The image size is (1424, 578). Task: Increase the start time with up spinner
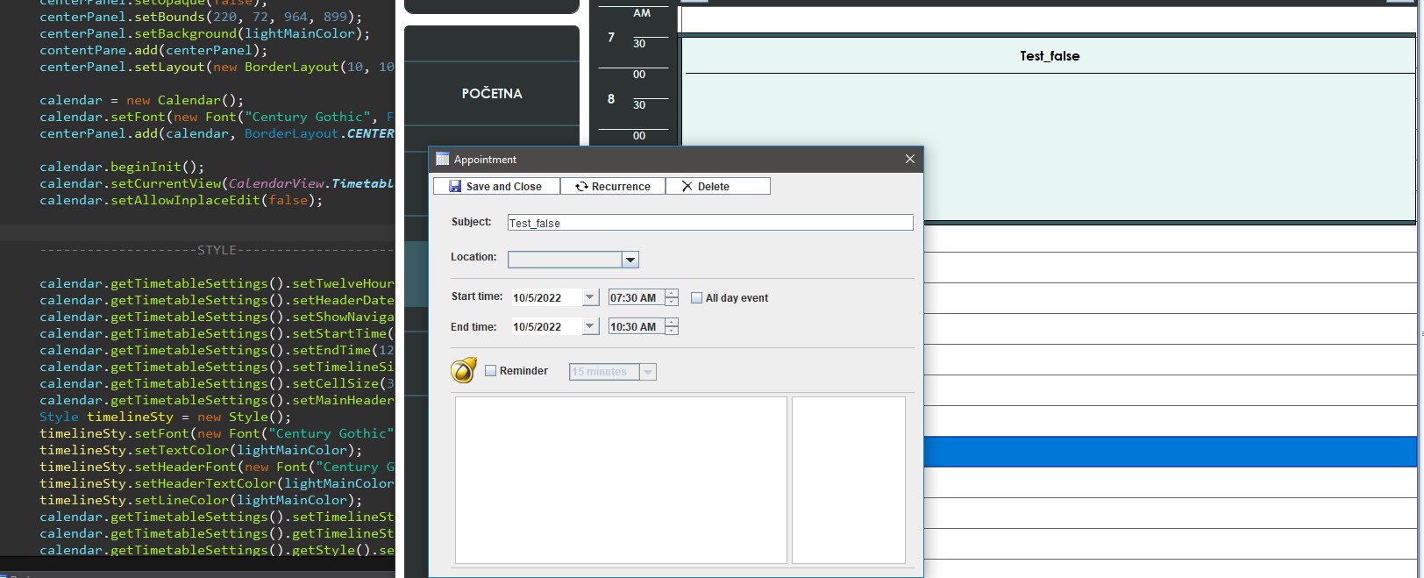pyautogui.click(x=672, y=294)
